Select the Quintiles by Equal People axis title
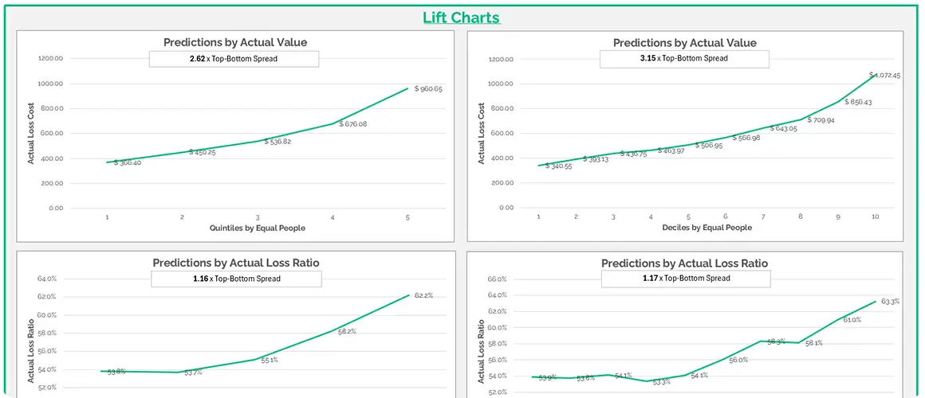 (257, 228)
